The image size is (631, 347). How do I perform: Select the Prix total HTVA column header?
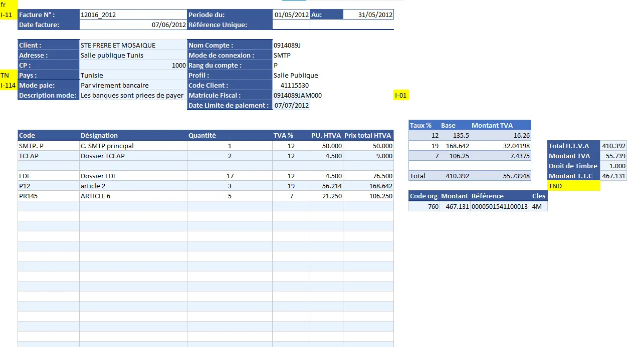coord(368,135)
